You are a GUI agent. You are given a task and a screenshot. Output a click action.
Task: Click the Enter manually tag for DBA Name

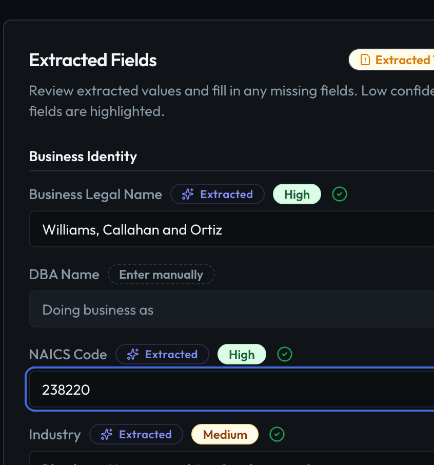pos(161,274)
